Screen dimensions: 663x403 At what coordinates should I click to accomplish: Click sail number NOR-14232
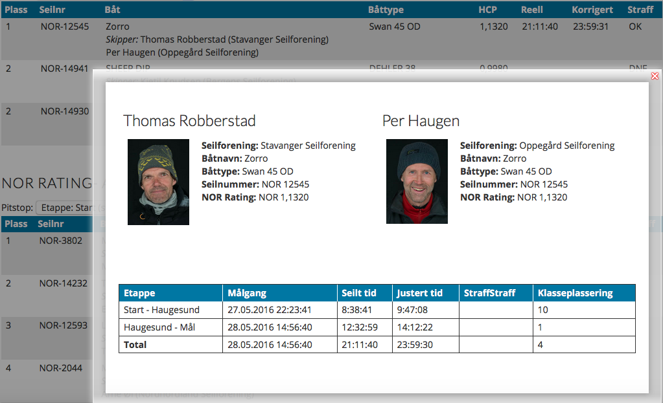click(x=63, y=283)
